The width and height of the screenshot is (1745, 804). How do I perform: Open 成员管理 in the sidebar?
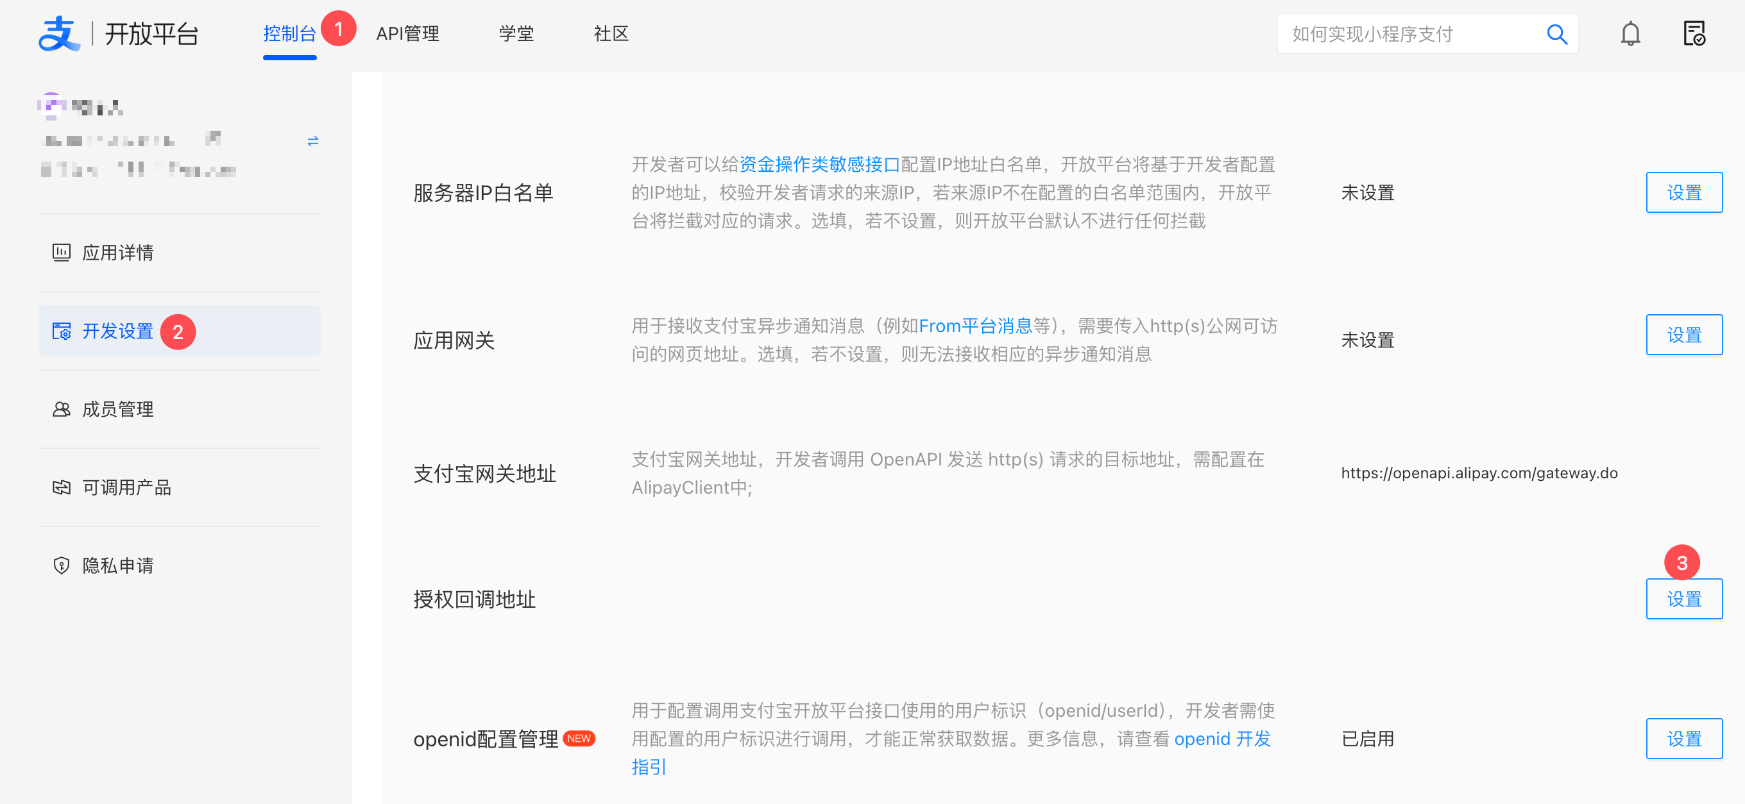pyautogui.click(x=180, y=409)
